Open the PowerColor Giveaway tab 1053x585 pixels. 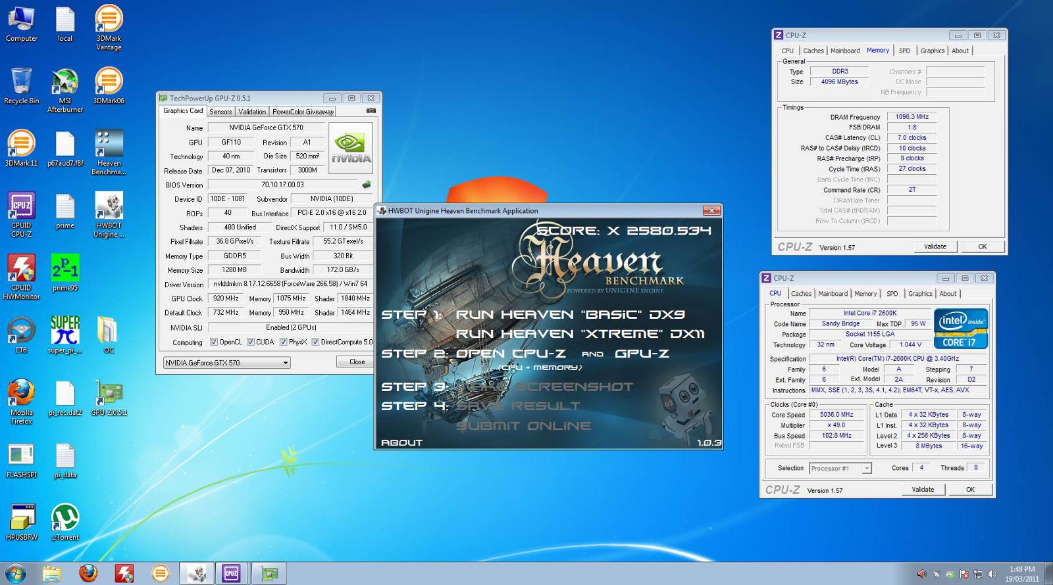coord(303,112)
